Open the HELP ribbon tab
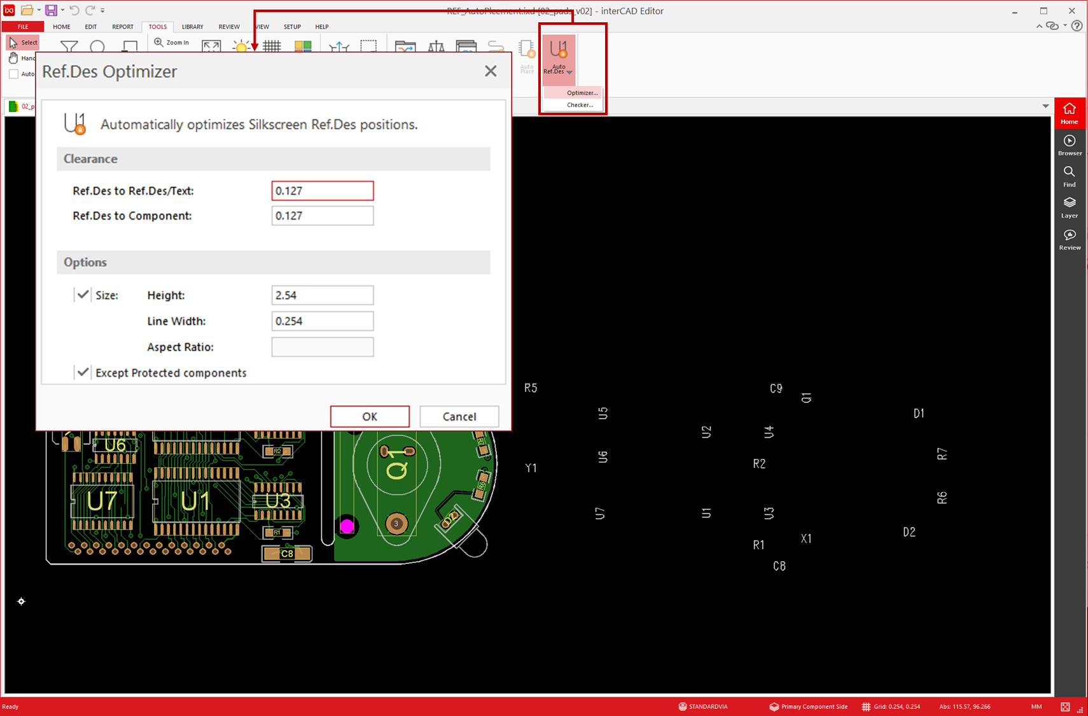 click(322, 27)
